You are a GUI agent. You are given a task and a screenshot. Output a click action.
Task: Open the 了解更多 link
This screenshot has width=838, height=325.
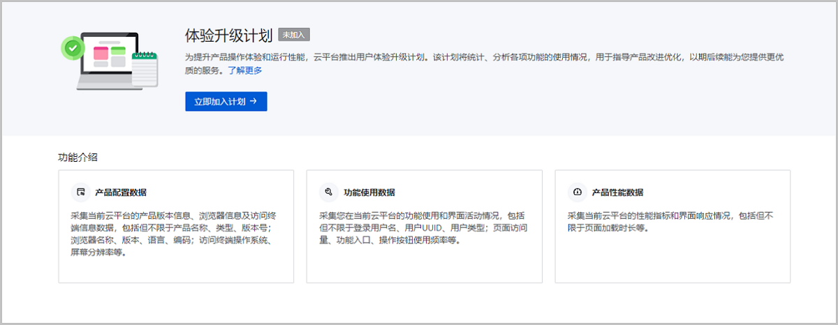point(244,70)
